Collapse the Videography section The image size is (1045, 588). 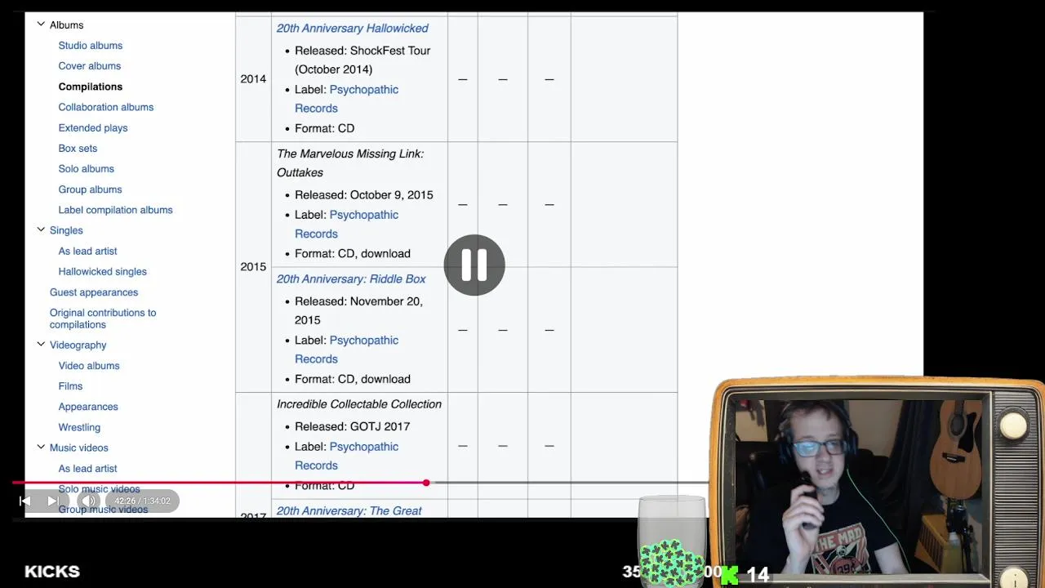[41, 345]
